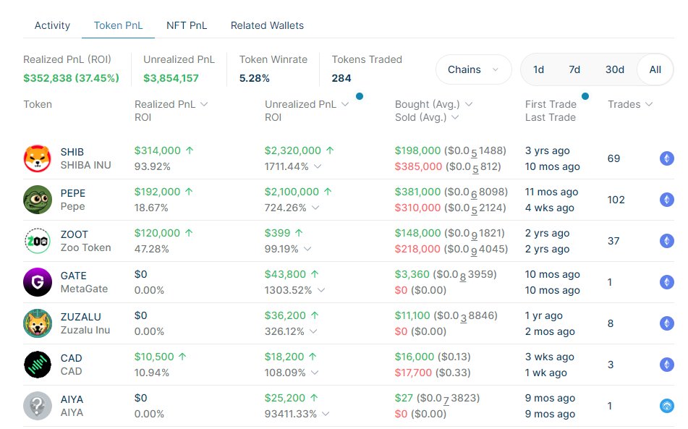Switch to the Activity tab
This screenshot has width=688, height=429.
point(52,25)
